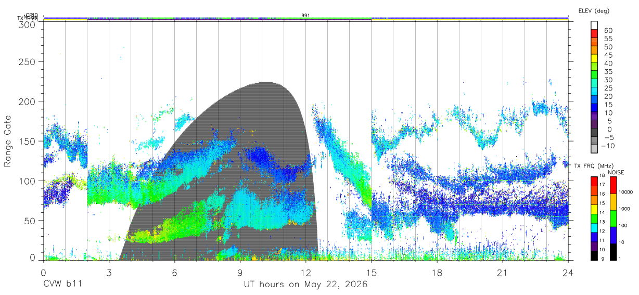
Task: Click the ELEV legend value "-10"
Action: coord(607,145)
